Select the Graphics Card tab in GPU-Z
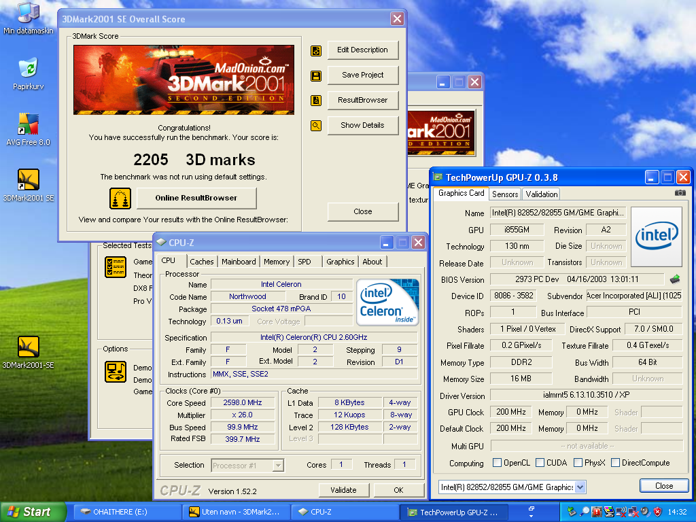 click(462, 193)
